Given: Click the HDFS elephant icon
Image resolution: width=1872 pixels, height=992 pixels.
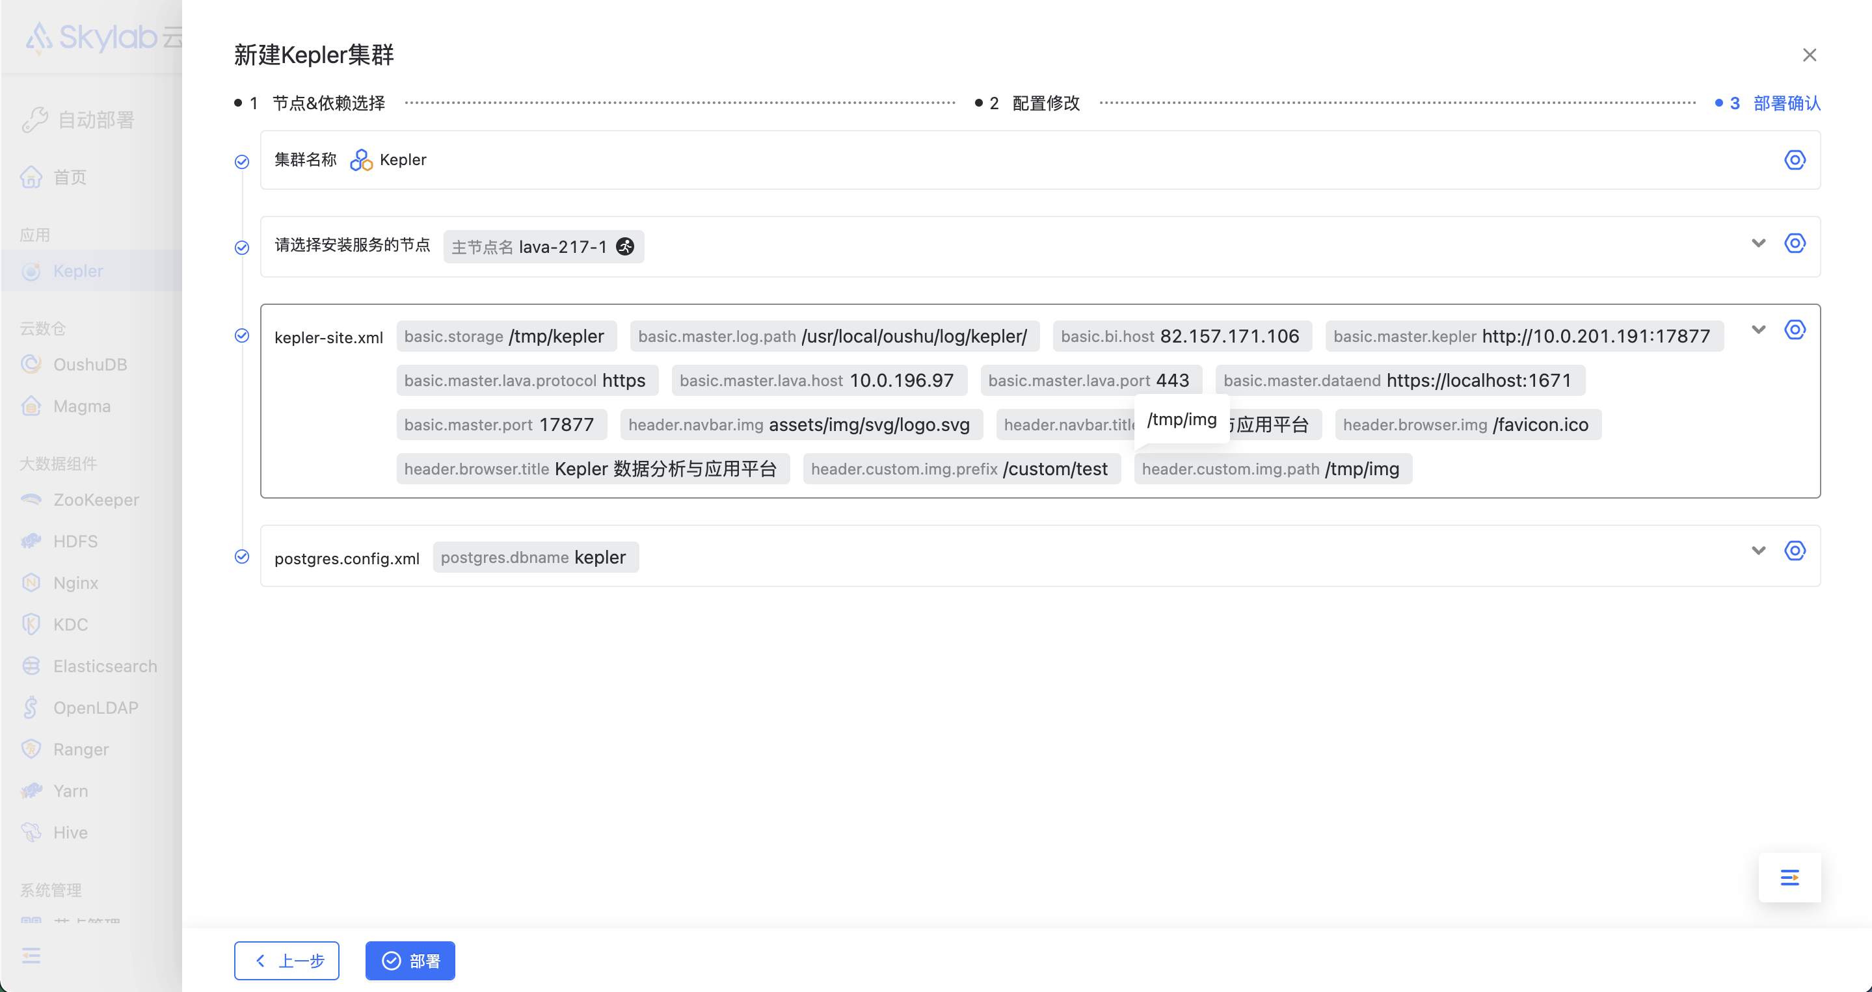Looking at the screenshot, I should point(31,541).
